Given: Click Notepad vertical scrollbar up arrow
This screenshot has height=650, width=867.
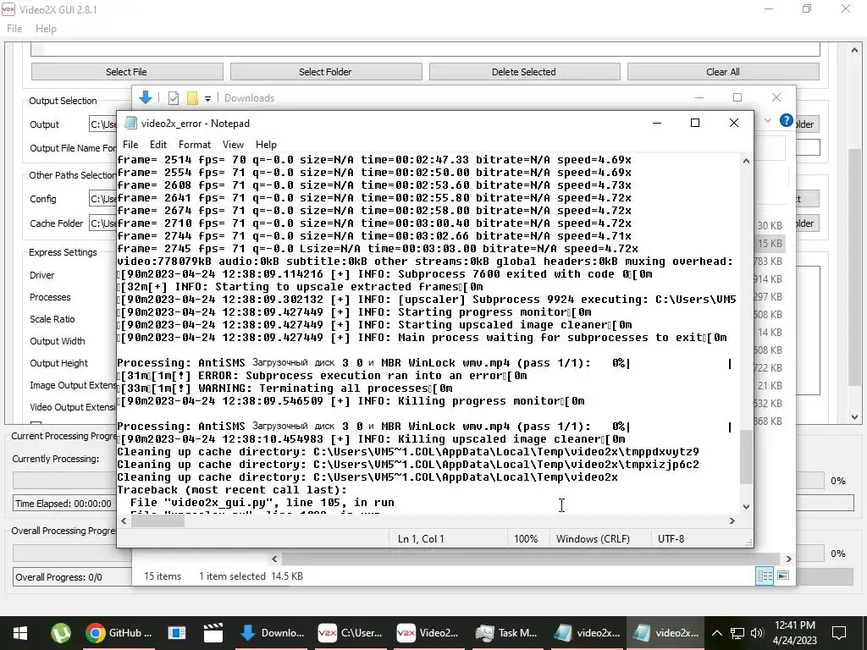Looking at the screenshot, I should point(746,162).
